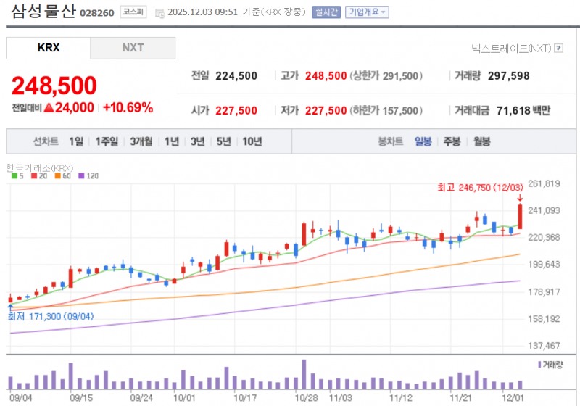Click the purple 120-day moving average swatch
This screenshot has height=406, width=580.
(81, 176)
